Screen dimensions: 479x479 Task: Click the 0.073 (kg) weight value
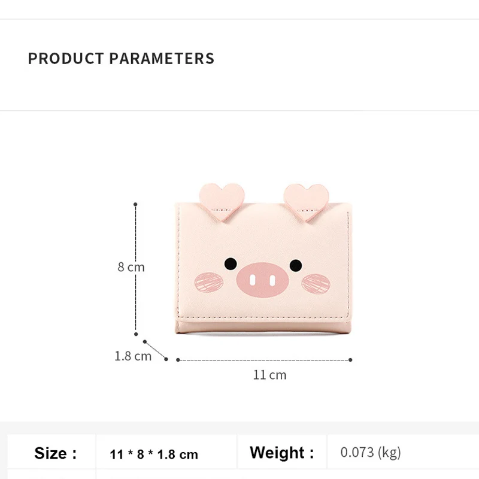371,453
